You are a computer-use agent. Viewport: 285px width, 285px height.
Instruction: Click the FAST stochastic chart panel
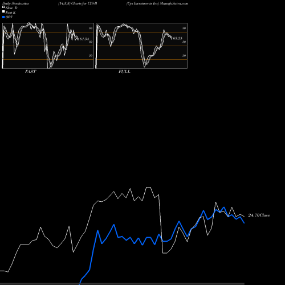click(x=48, y=46)
